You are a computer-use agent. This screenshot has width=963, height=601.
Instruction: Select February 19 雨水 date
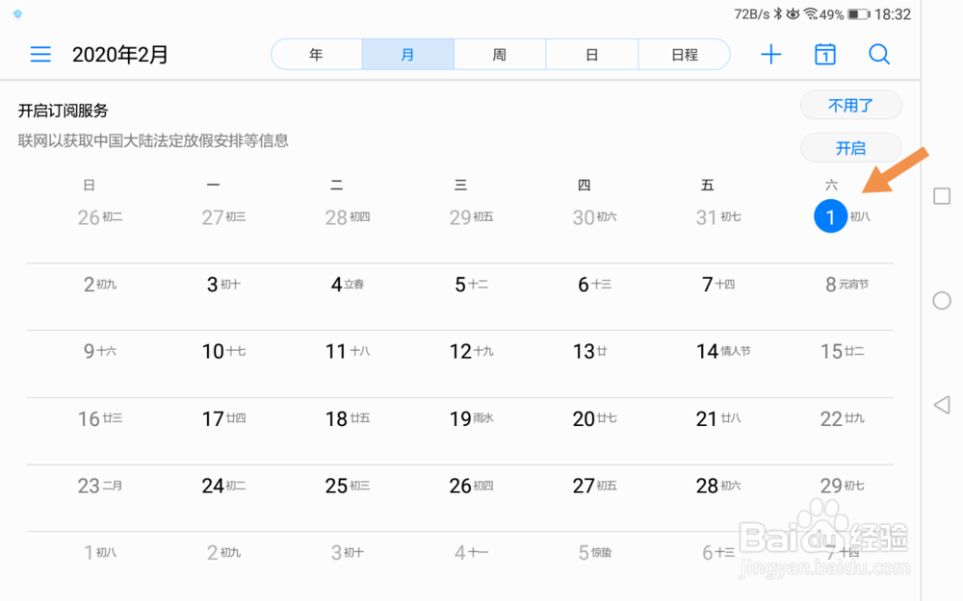click(x=471, y=419)
